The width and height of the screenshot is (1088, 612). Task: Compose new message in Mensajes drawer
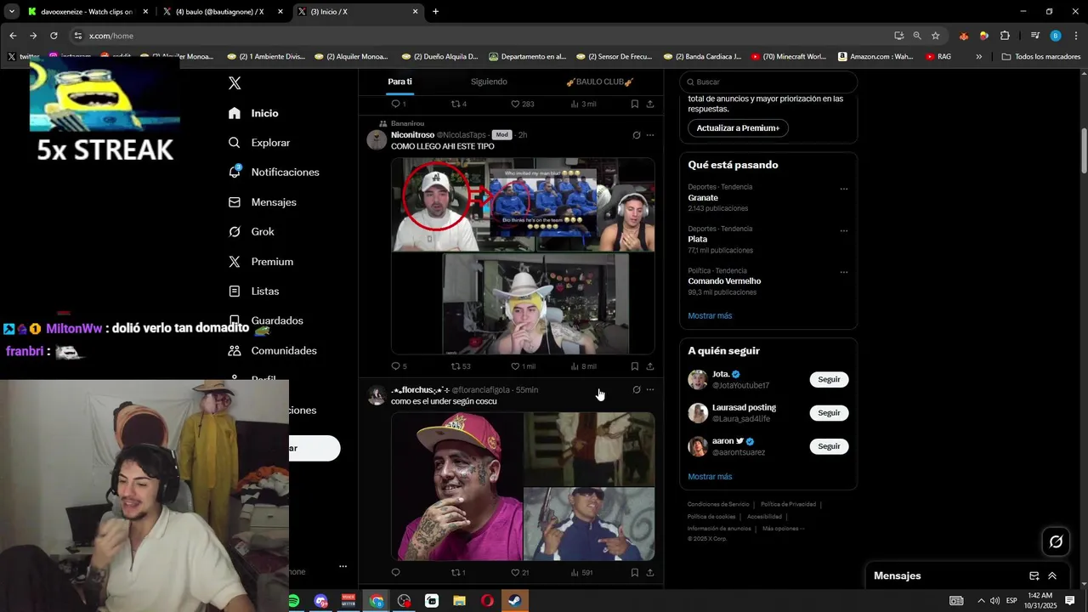point(1034,576)
